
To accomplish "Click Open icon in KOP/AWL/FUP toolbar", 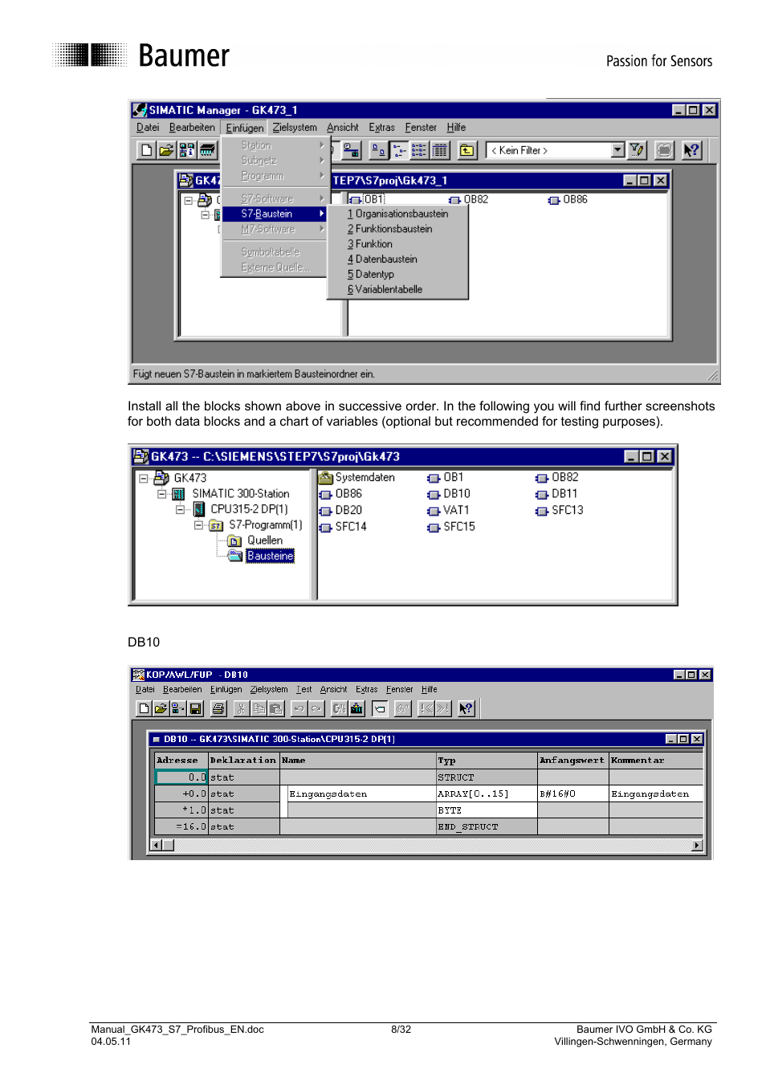I will (x=161, y=708).
